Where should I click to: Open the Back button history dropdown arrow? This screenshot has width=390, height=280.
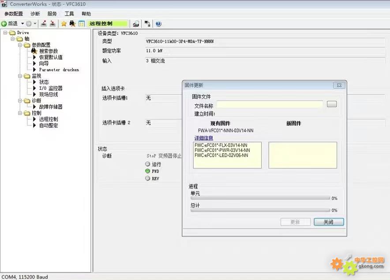click(22, 24)
